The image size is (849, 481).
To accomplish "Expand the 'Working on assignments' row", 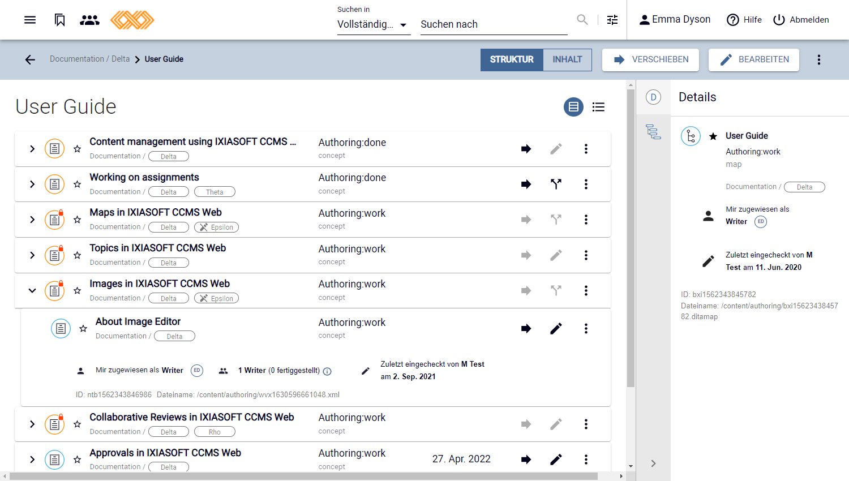I will [x=32, y=184].
